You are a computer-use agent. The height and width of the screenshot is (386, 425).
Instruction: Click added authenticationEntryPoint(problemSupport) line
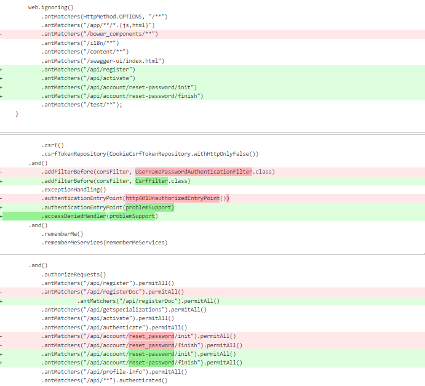point(213,207)
